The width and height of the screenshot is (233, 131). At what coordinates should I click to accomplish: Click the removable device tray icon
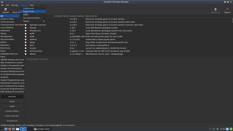[x=218, y=129]
